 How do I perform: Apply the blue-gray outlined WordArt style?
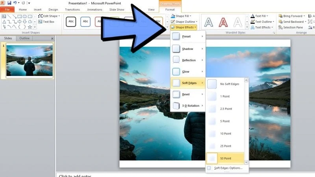pyautogui.click(x=209, y=22)
